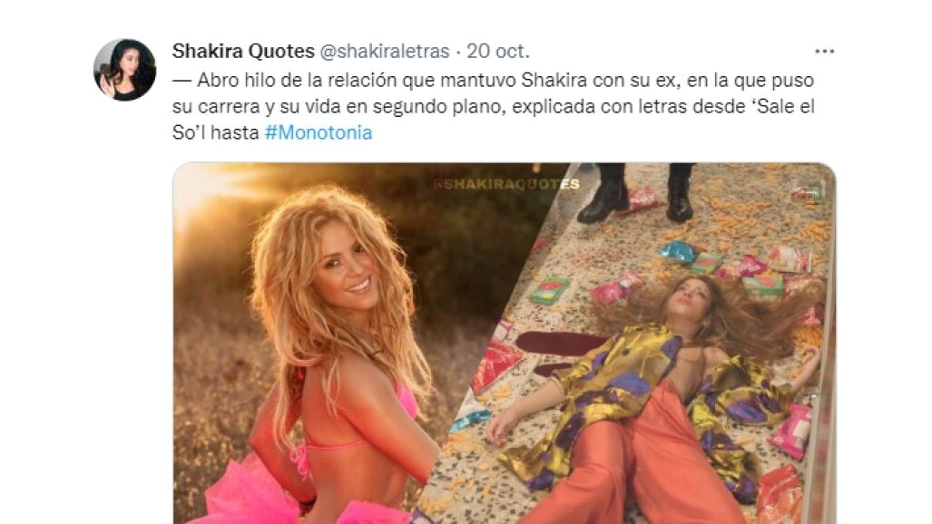Visit the @shakiraletras handle profile
The image size is (932, 524).
tap(385, 52)
